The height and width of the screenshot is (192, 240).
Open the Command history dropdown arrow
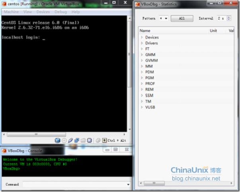[x=128, y=184]
